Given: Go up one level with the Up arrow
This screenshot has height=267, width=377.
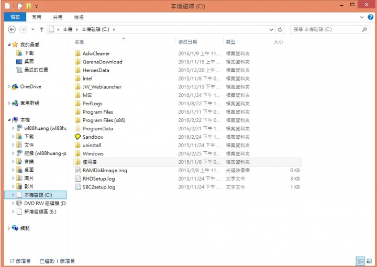Looking at the screenshot, I should pos(41,29).
